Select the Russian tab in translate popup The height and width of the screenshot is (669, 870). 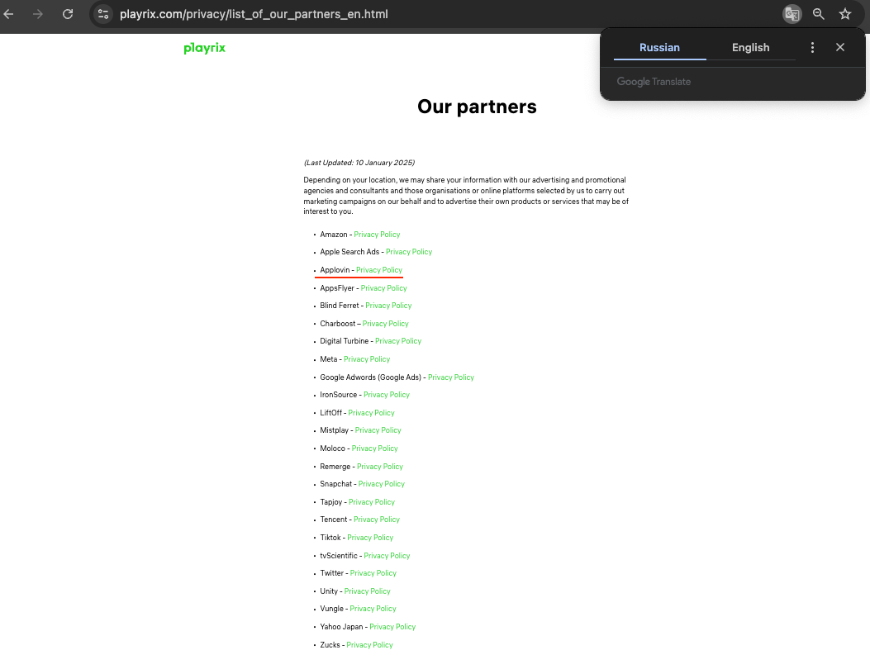659,48
